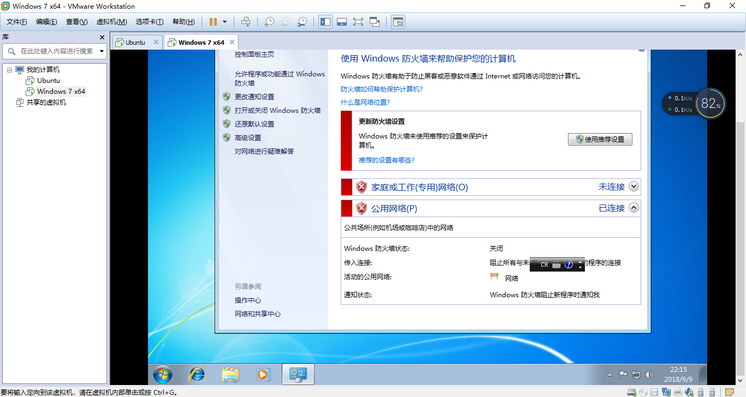
Task: Close the 库 library panel
Action: pos(102,37)
